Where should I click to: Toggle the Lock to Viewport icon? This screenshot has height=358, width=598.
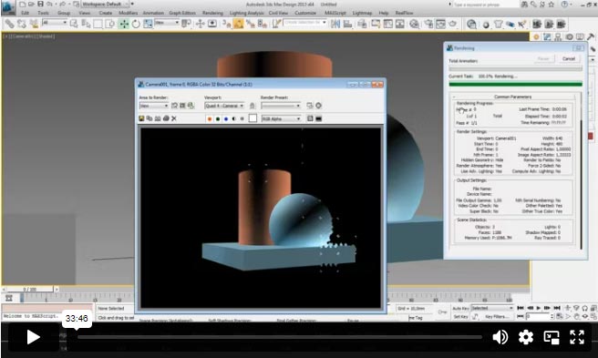coord(253,106)
